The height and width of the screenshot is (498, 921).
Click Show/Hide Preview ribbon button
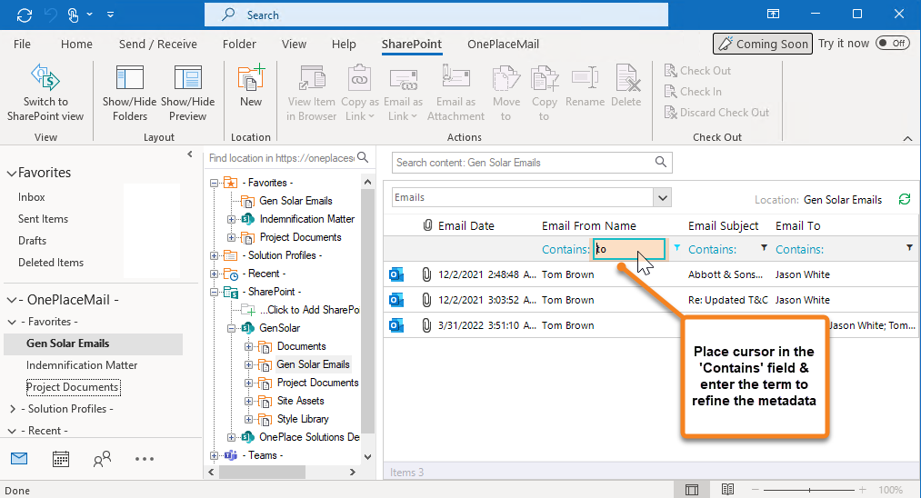[x=187, y=92]
